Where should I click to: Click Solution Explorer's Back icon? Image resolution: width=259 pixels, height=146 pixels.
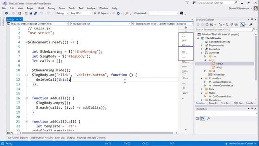click(x=198, y=24)
